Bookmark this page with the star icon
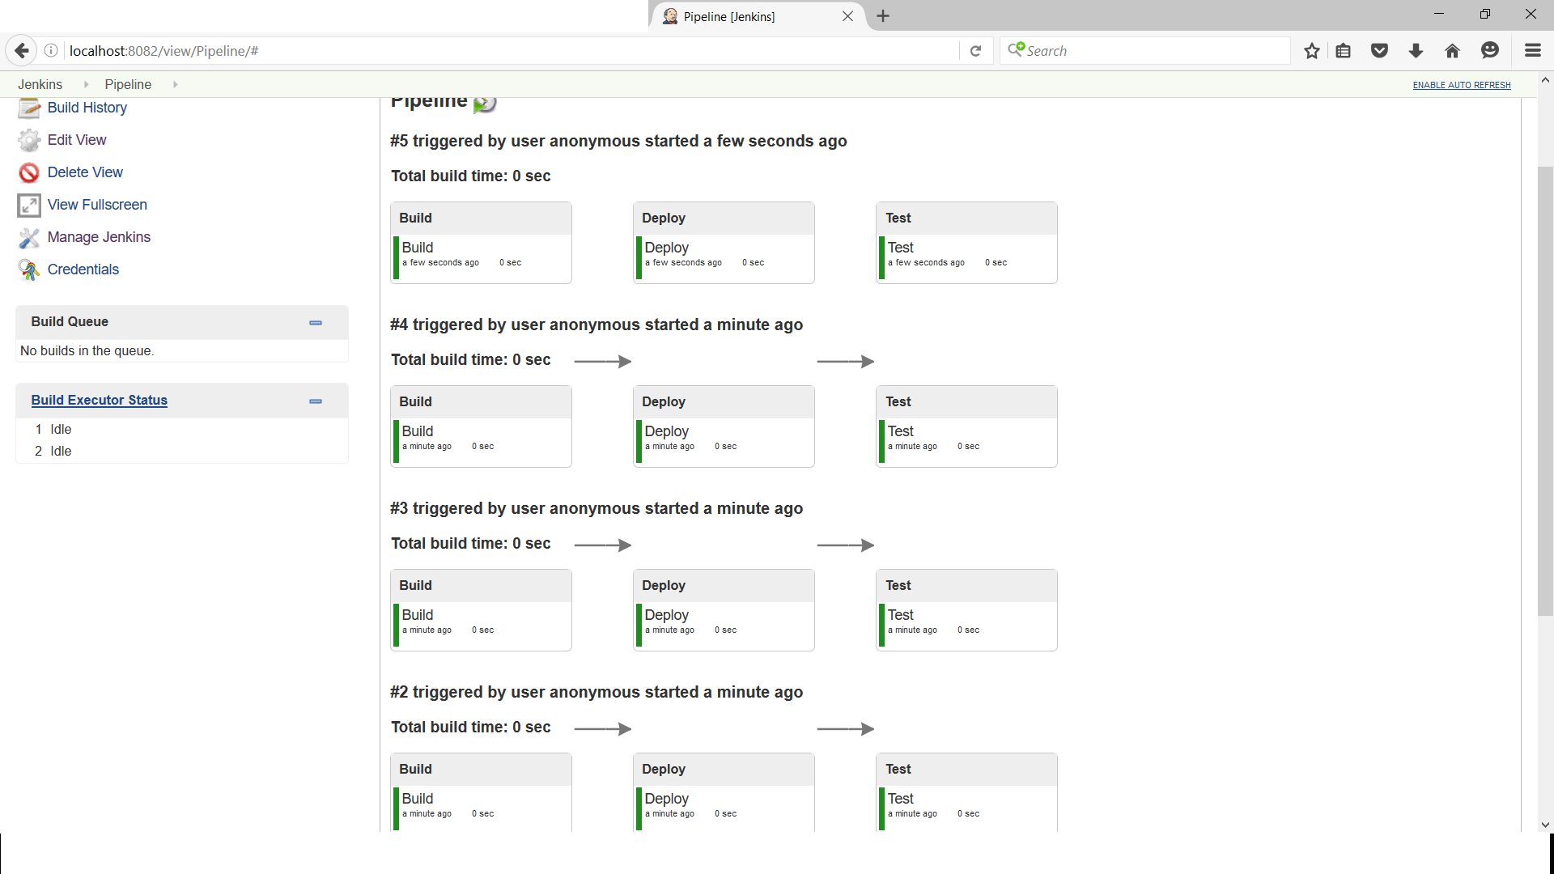The width and height of the screenshot is (1554, 874). (1312, 50)
